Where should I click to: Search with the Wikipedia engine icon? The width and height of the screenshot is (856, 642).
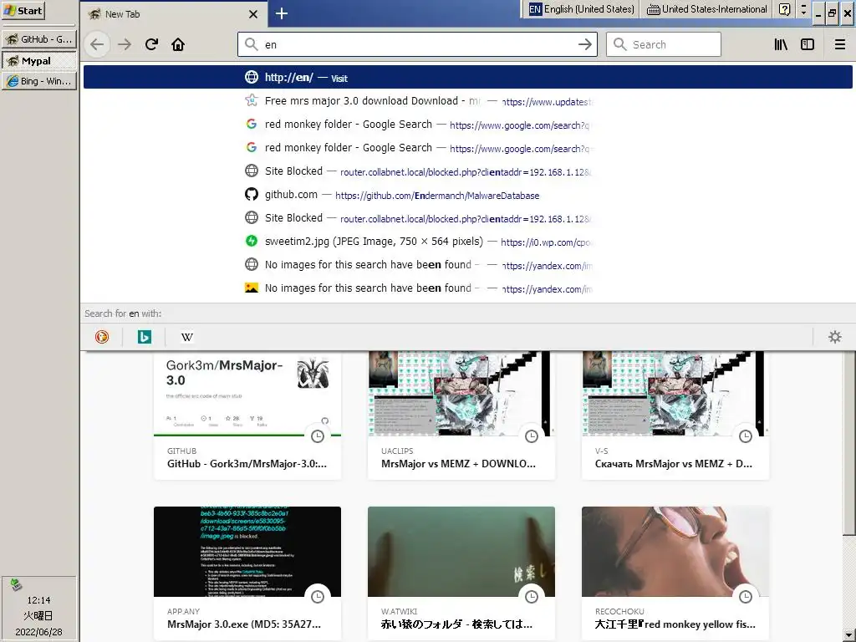click(x=186, y=337)
